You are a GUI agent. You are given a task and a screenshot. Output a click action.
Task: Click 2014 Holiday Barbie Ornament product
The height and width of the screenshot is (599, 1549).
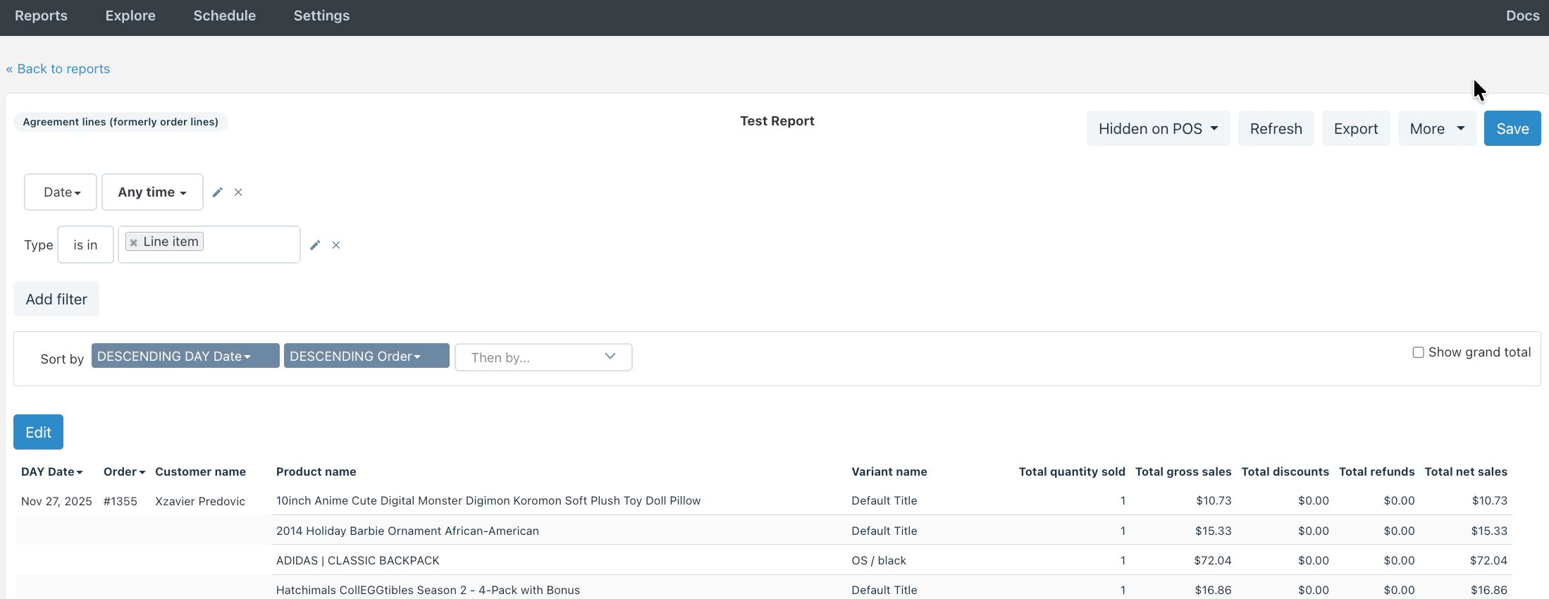point(407,531)
